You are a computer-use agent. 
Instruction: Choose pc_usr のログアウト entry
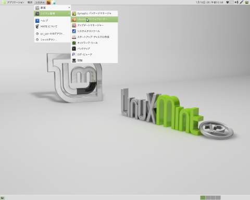click(52, 34)
